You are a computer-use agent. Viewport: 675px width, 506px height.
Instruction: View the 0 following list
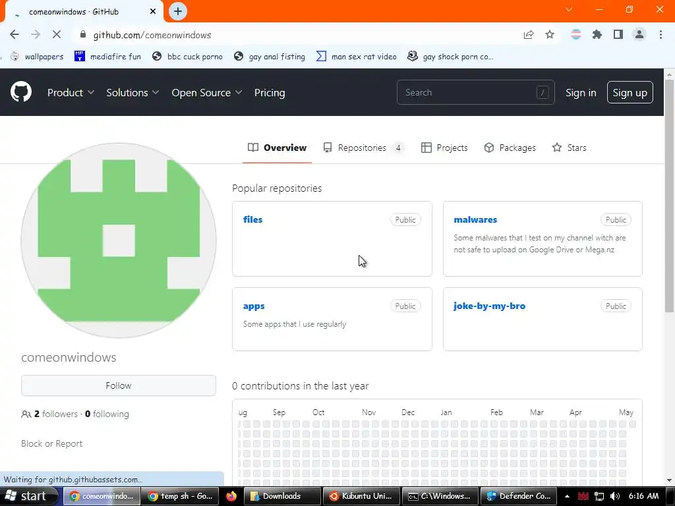(x=107, y=414)
